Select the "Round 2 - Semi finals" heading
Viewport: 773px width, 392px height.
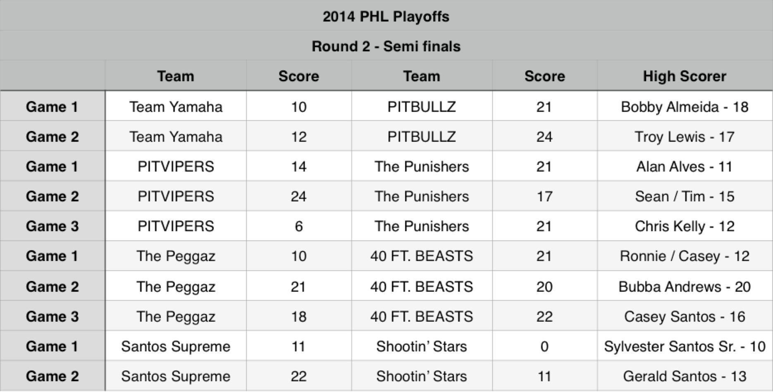[386, 46]
